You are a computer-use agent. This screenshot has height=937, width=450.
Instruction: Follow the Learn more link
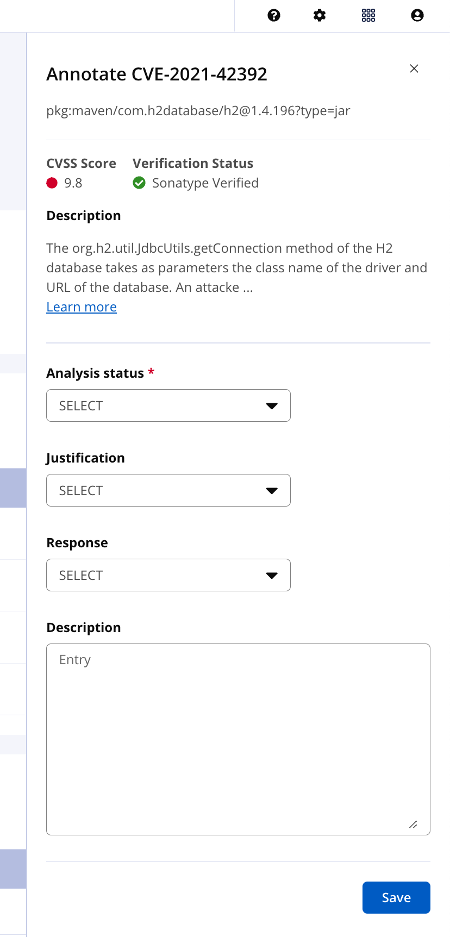[x=82, y=307]
